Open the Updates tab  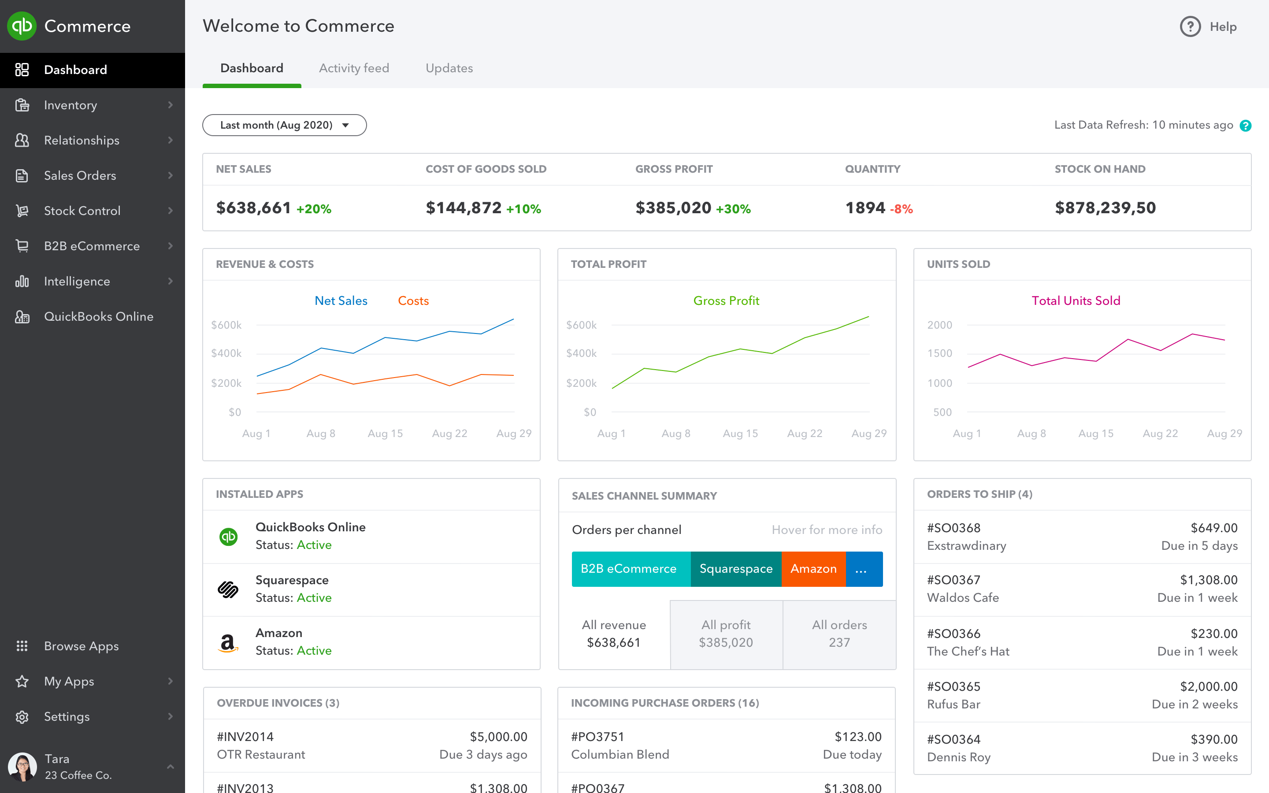tap(449, 68)
